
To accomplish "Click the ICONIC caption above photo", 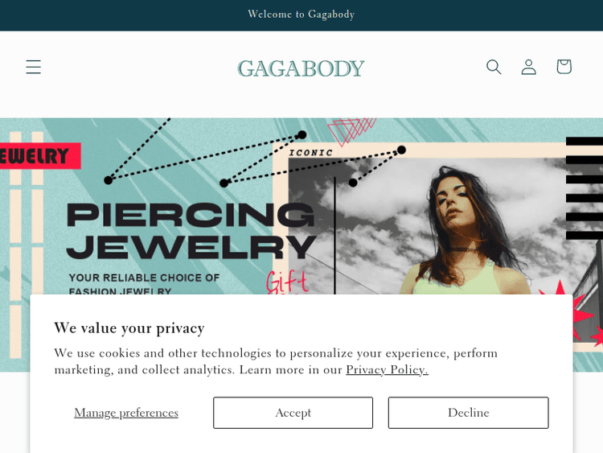I will click(310, 153).
